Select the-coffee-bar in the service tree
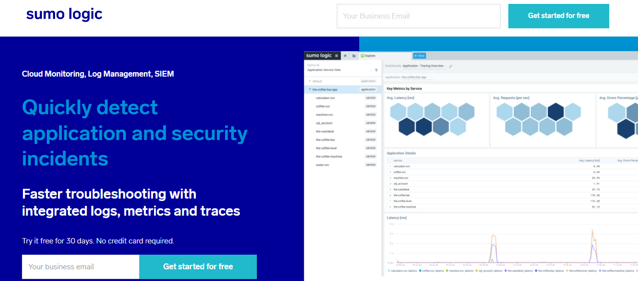 [325, 140]
